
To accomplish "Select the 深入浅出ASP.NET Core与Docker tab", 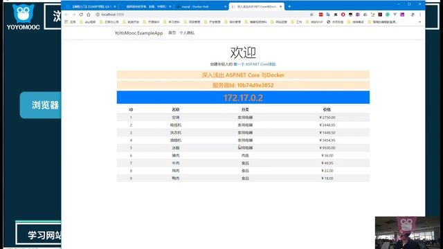I will pyautogui.click(x=257, y=6).
